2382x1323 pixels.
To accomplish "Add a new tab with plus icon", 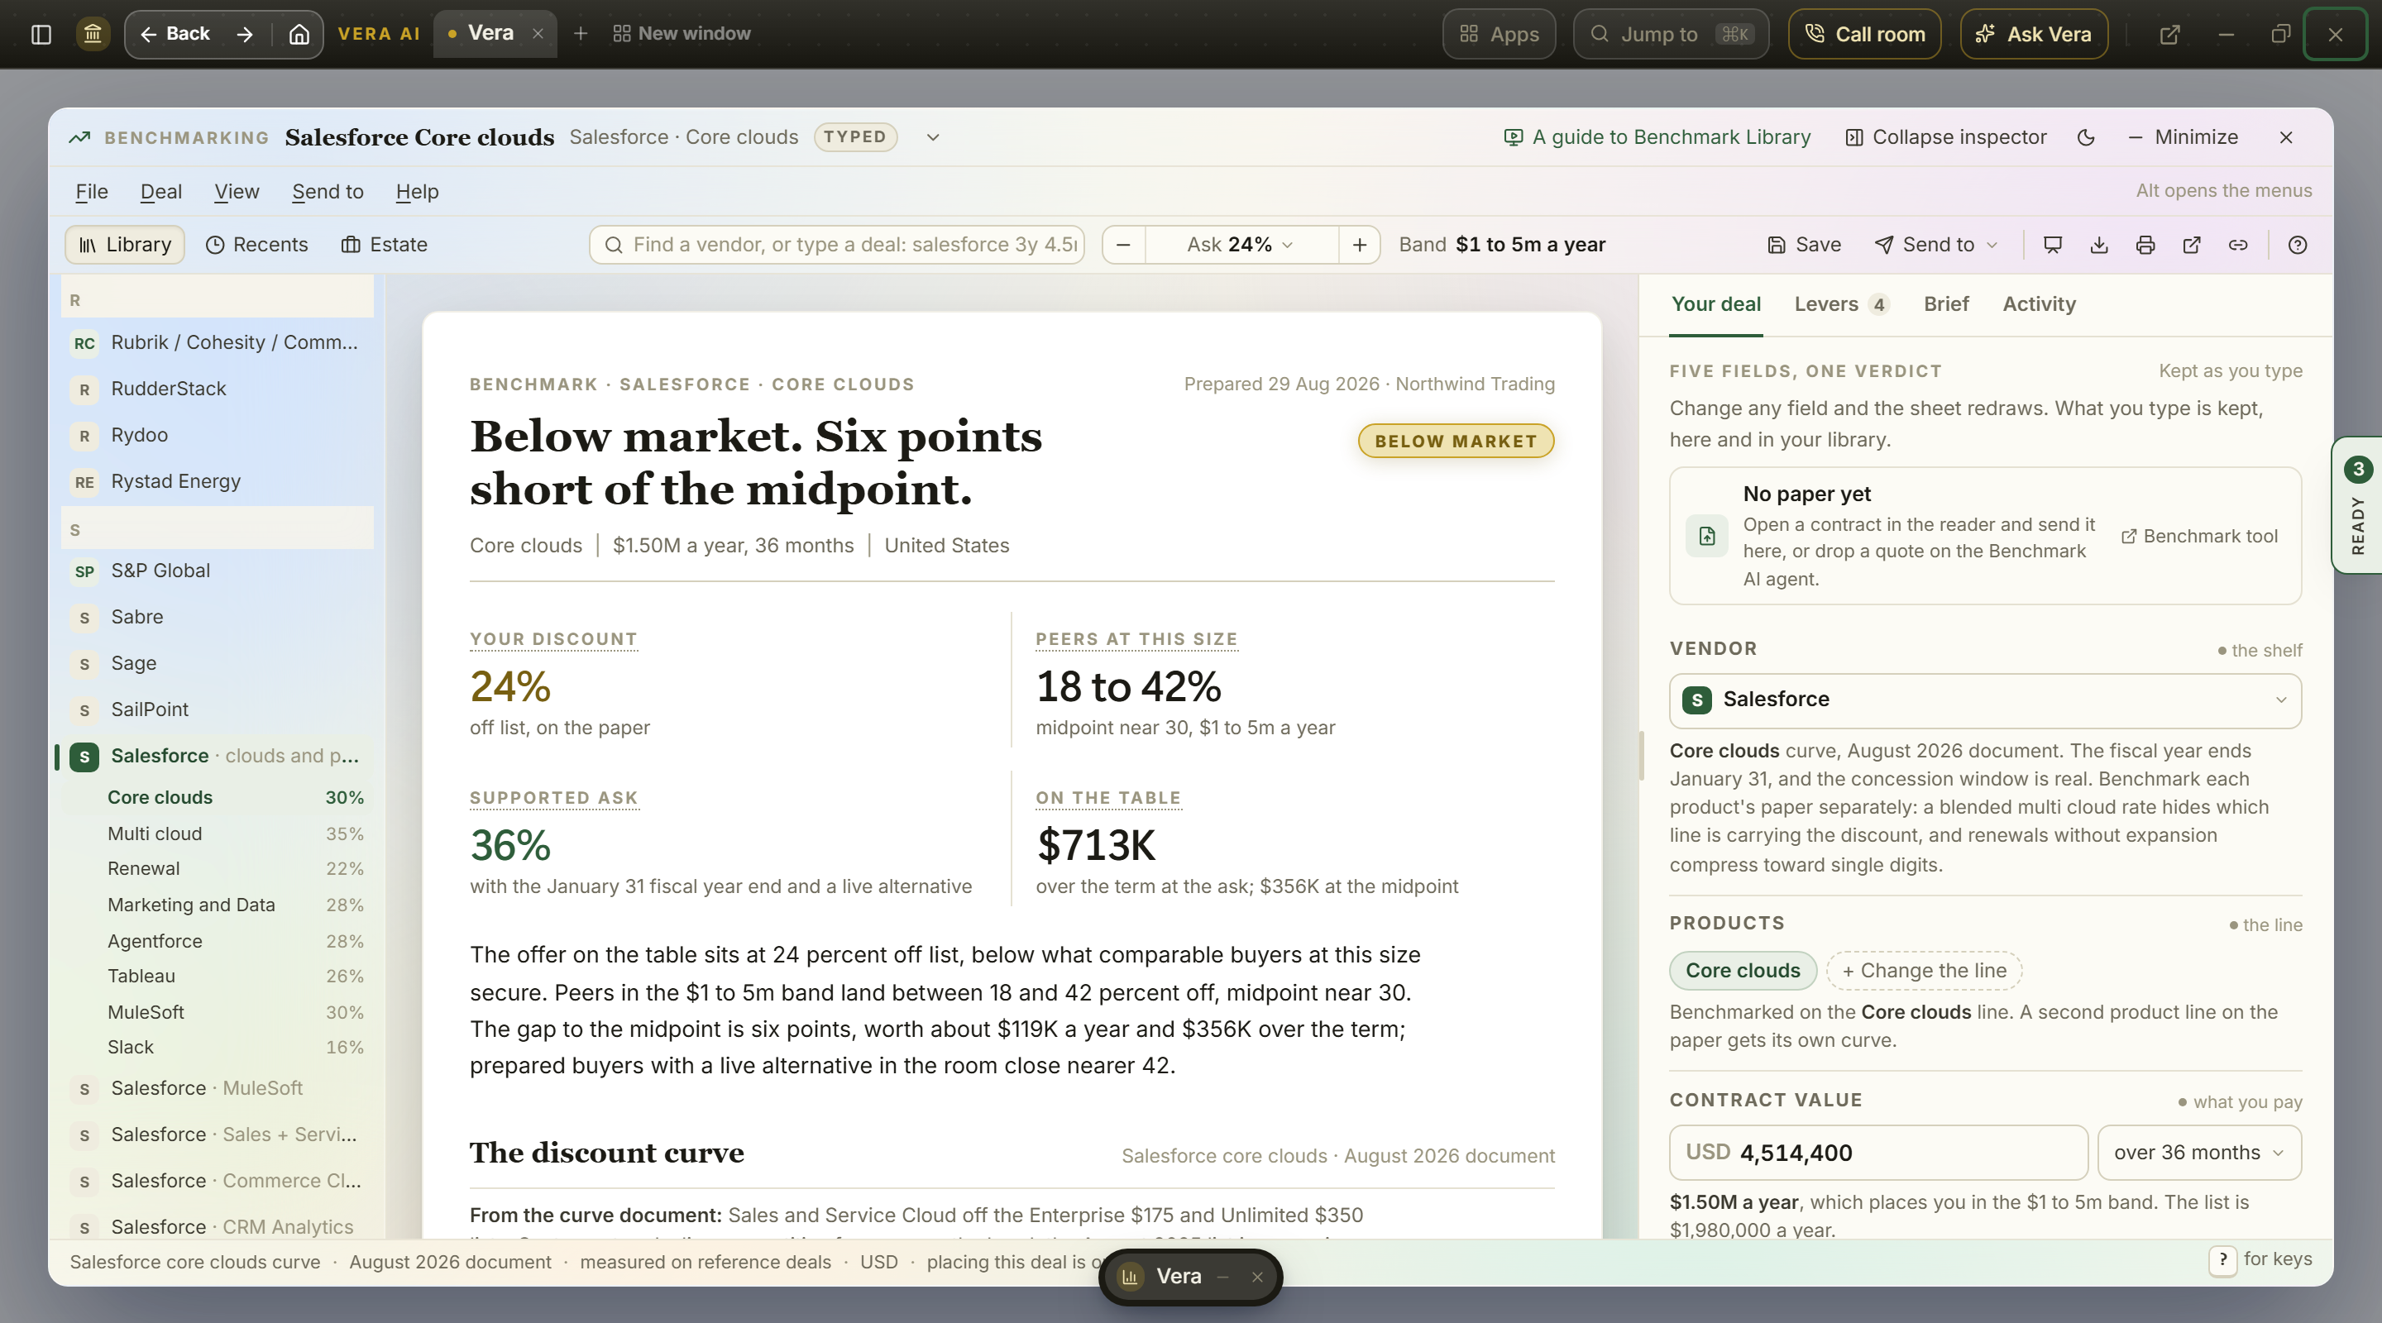I will (x=580, y=34).
